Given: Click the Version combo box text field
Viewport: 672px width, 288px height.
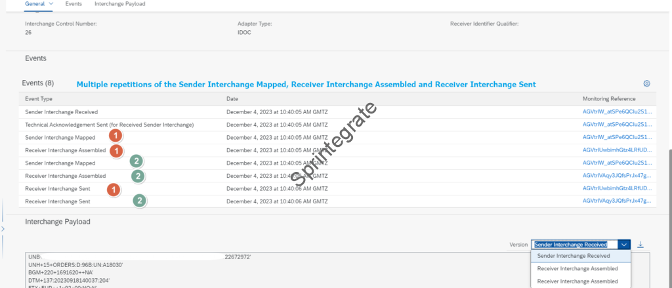Looking at the screenshot, I should 574,245.
